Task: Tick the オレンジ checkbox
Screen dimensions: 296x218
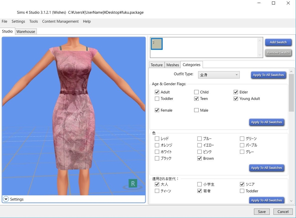Action: click(157, 145)
